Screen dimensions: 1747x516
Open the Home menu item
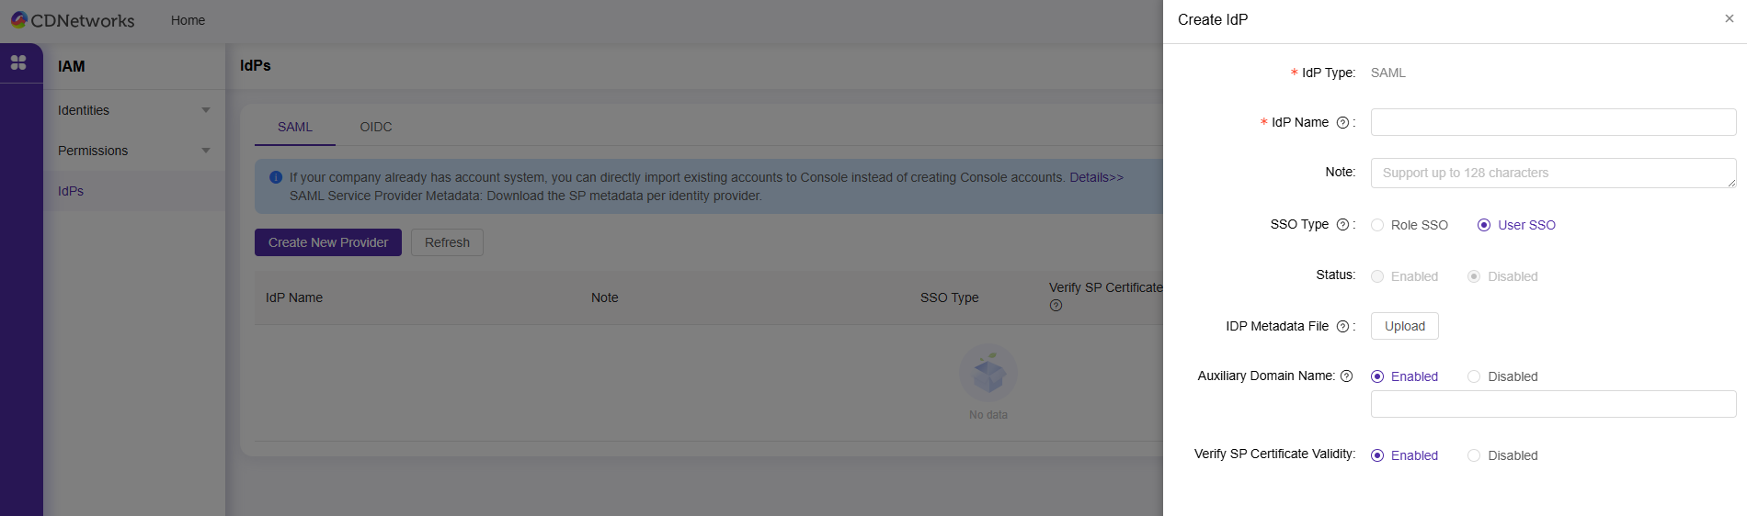pyautogui.click(x=188, y=20)
